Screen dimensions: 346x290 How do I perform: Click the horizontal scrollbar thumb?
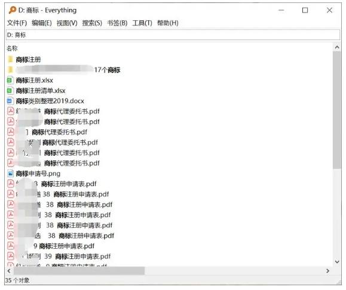[x=79, y=271]
